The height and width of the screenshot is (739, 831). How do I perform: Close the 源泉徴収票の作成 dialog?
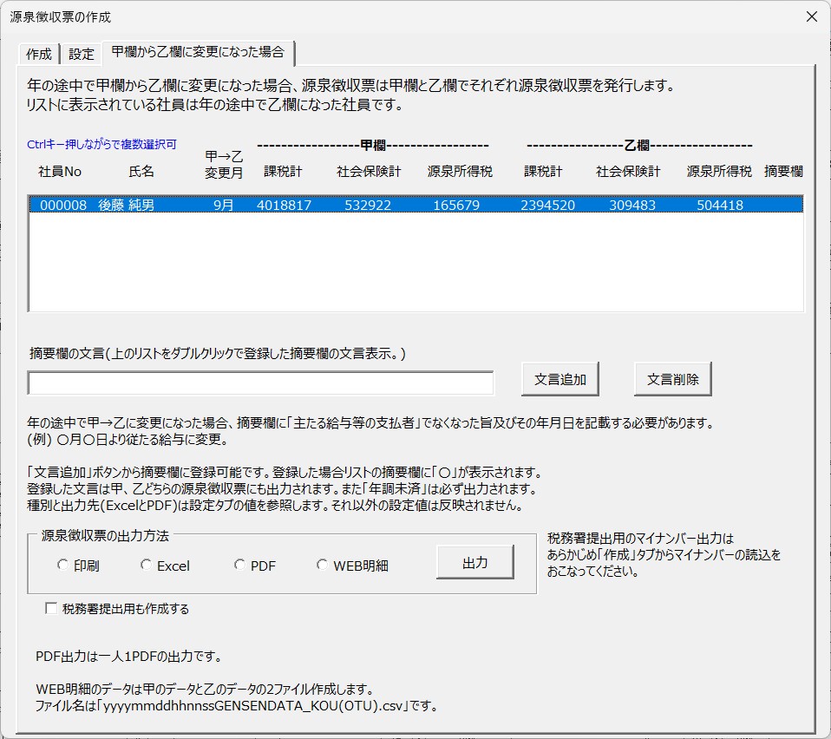tap(811, 16)
